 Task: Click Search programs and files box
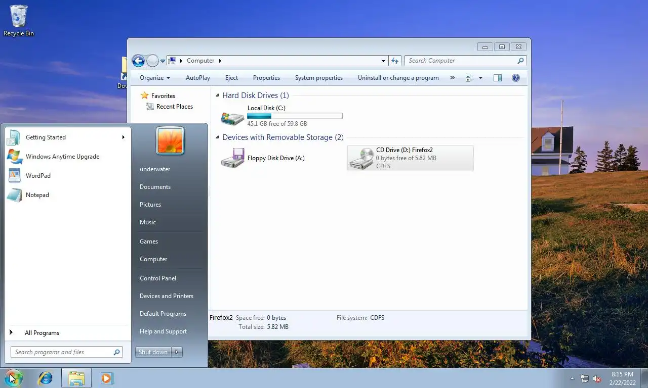coord(66,352)
